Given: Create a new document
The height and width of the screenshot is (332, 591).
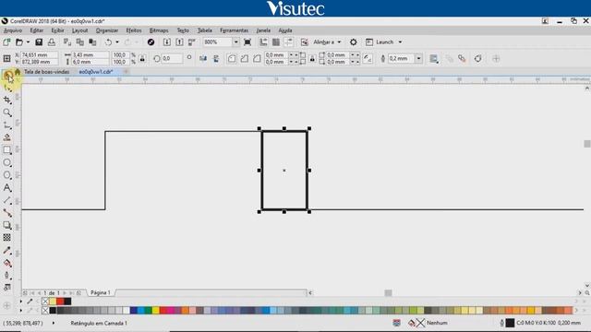Looking at the screenshot, I should tap(6, 42).
